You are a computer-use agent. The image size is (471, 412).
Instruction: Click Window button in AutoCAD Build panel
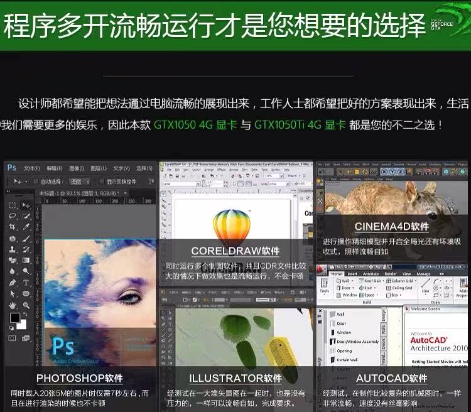click(347, 295)
